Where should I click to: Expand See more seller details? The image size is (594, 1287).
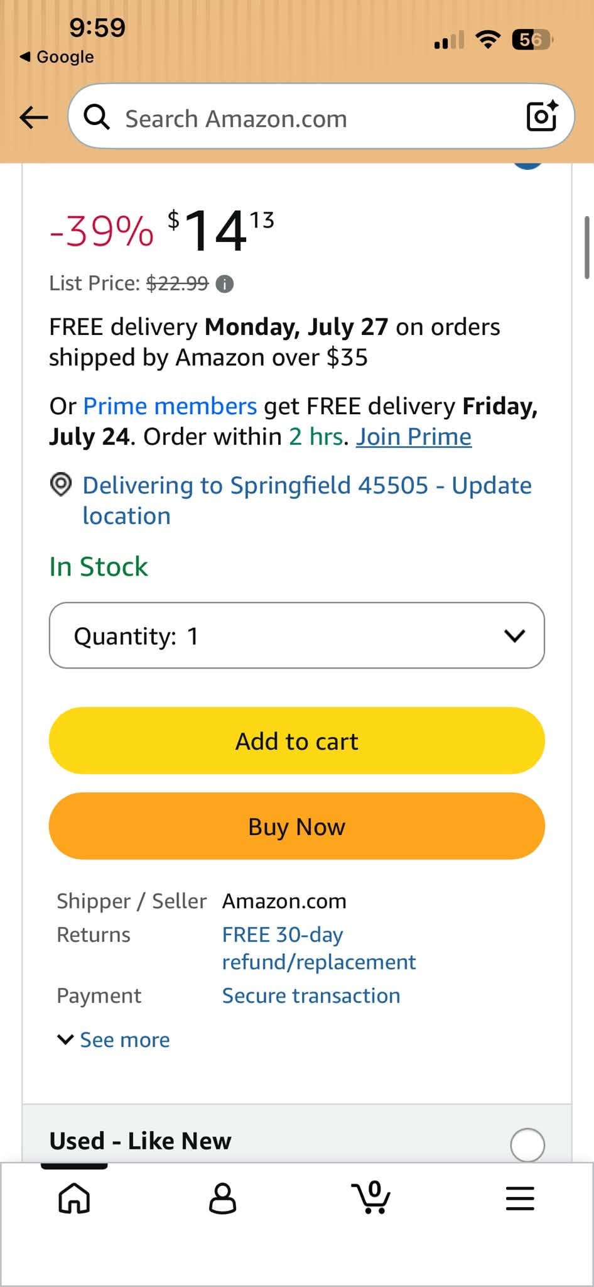coord(114,1040)
